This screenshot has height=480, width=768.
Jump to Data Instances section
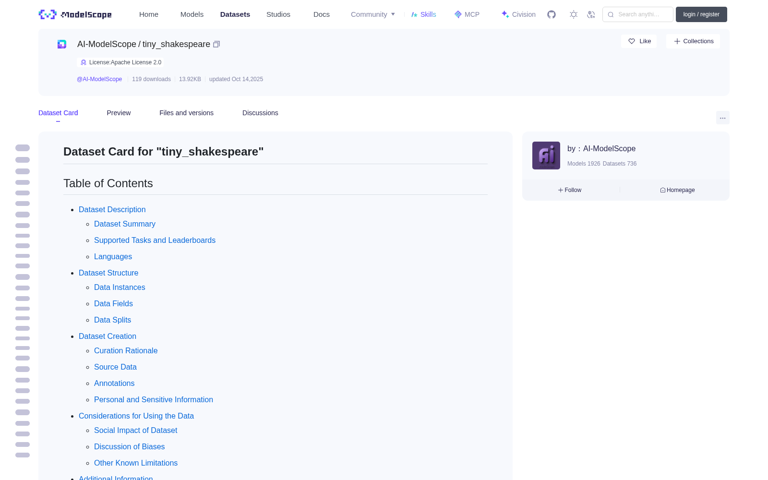coord(120,287)
